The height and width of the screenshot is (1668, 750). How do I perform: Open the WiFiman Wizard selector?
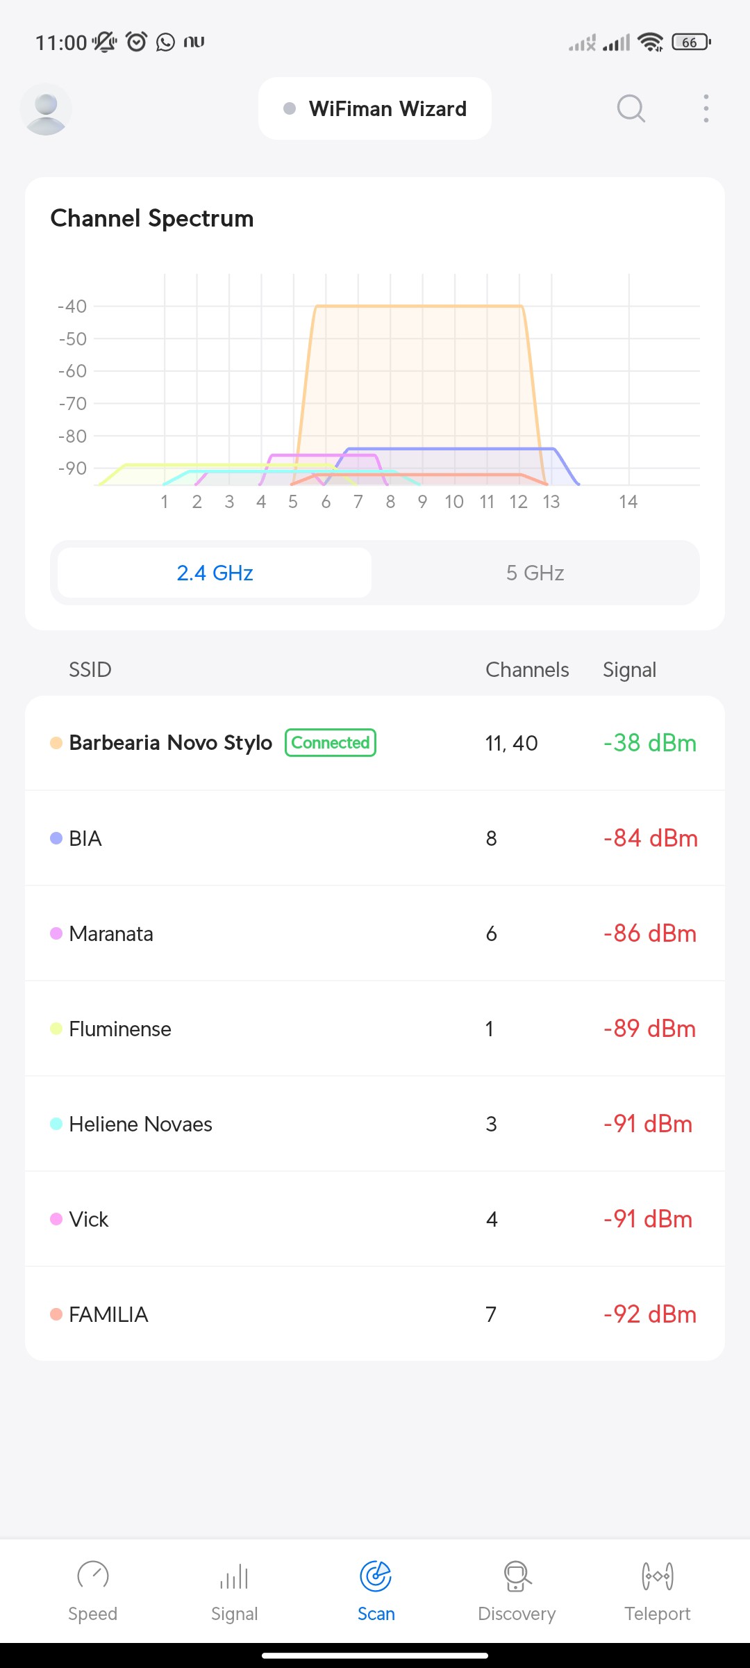coord(375,108)
